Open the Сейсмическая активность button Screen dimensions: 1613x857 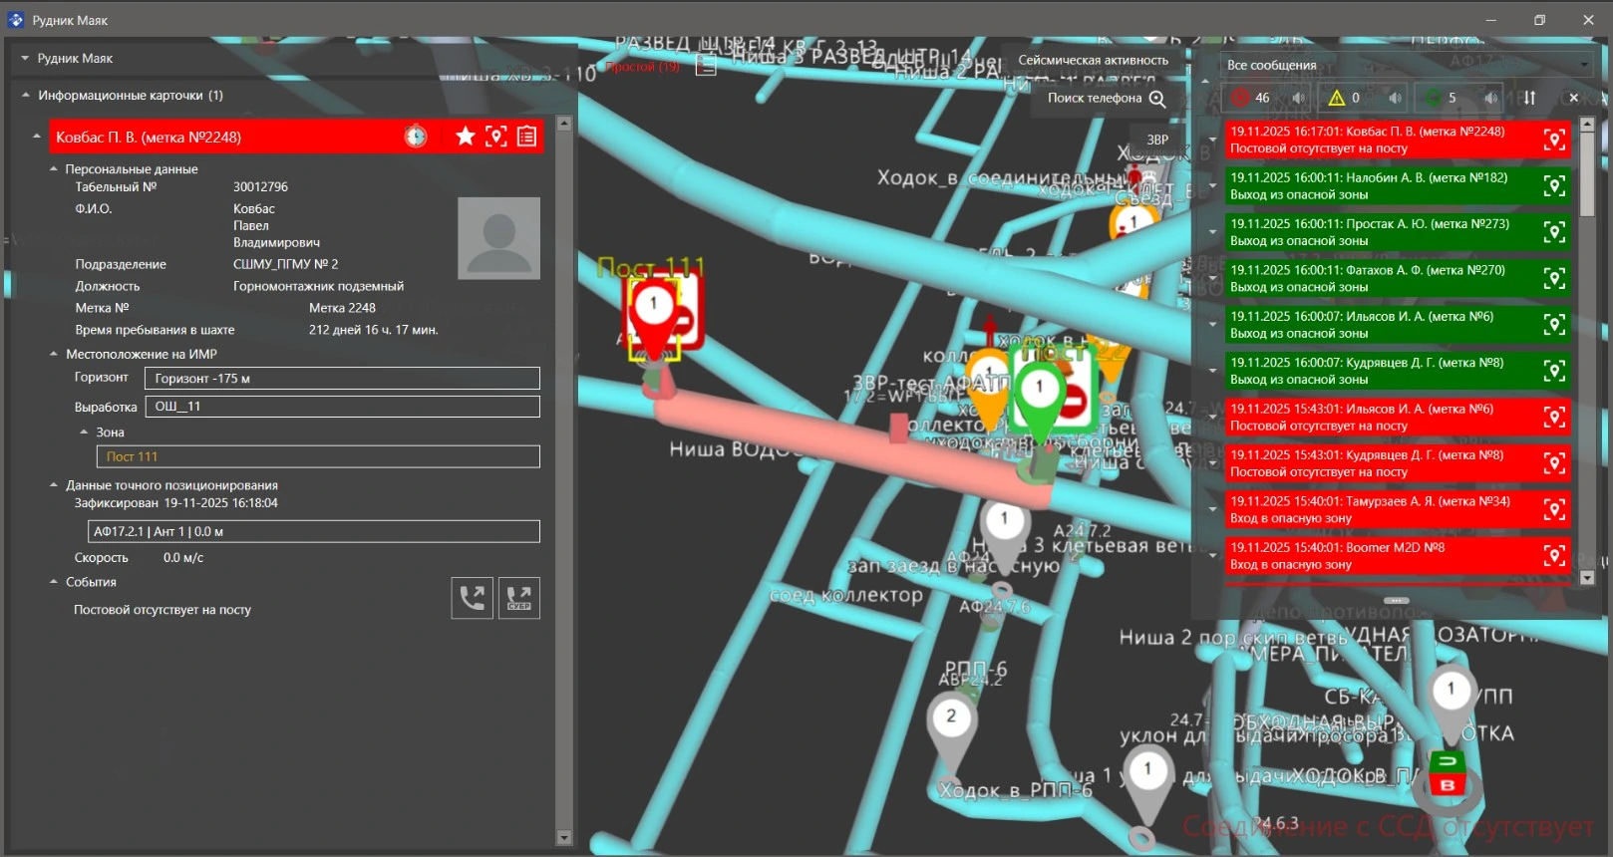pyautogui.click(x=1093, y=60)
